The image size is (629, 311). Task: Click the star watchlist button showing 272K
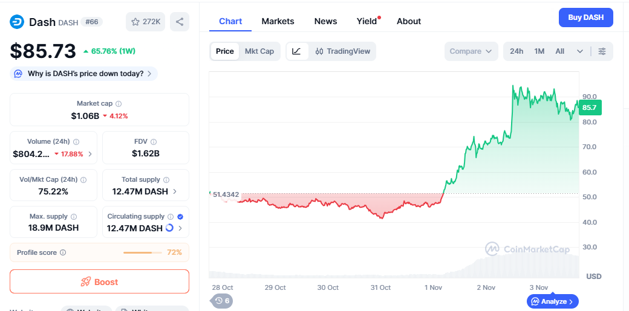[145, 22]
